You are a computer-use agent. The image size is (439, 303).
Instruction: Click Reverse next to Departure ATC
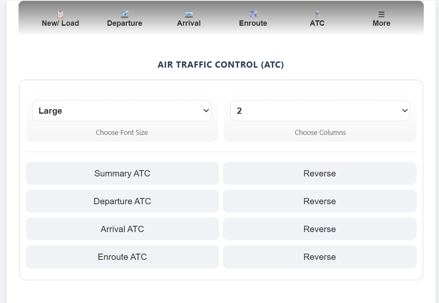click(x=319, y=201)
